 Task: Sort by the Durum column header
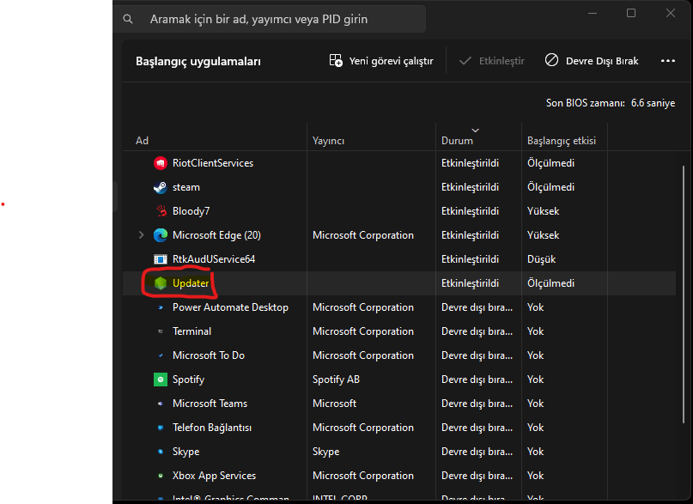(457, 141)
